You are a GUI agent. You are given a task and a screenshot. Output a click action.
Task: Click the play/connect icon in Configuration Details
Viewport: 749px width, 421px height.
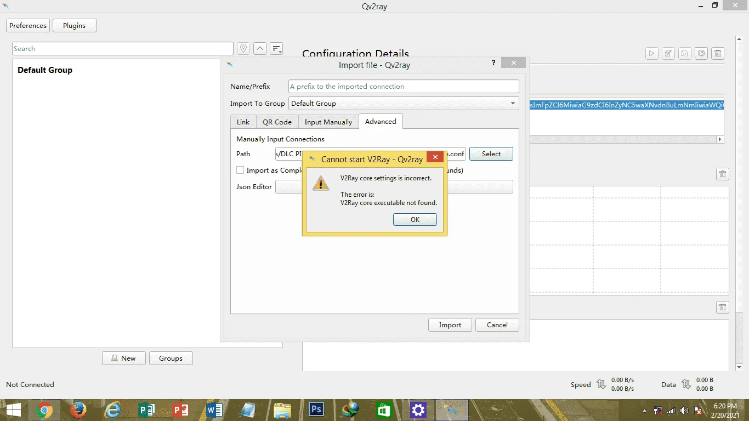651,53
